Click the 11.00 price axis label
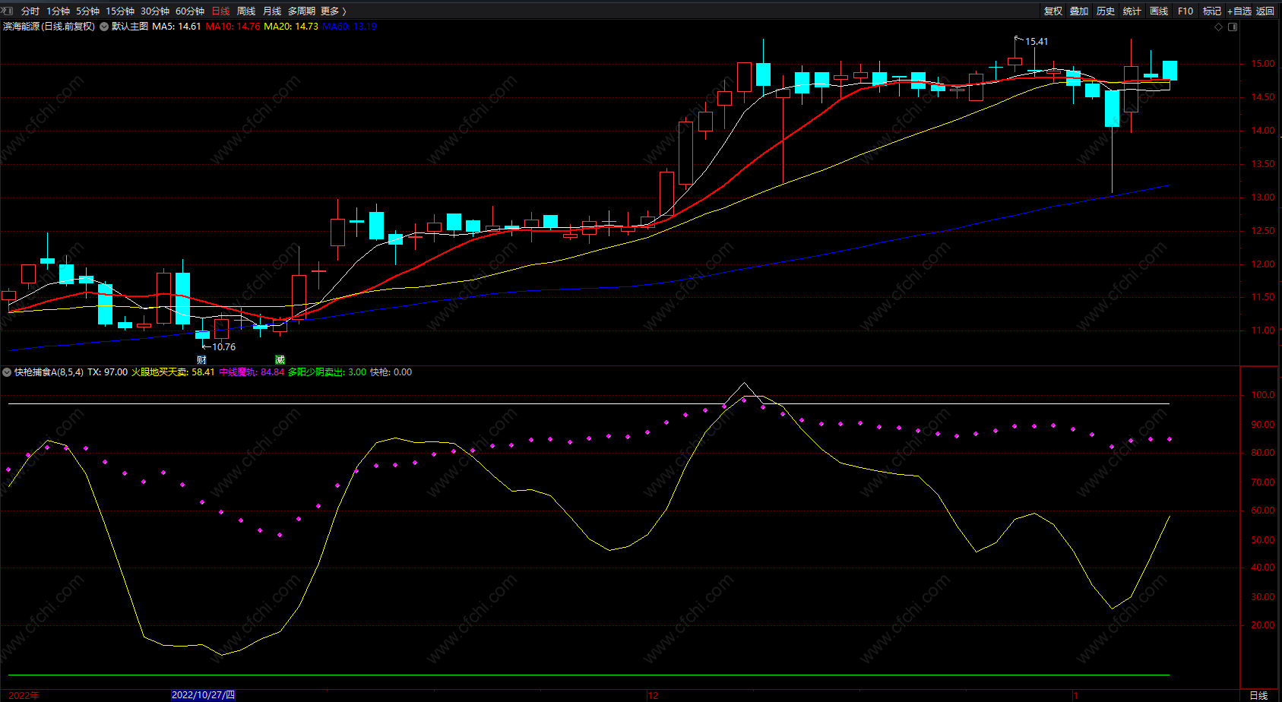Viewport: 1282px width, 702px height. (x=1263, y=330)
